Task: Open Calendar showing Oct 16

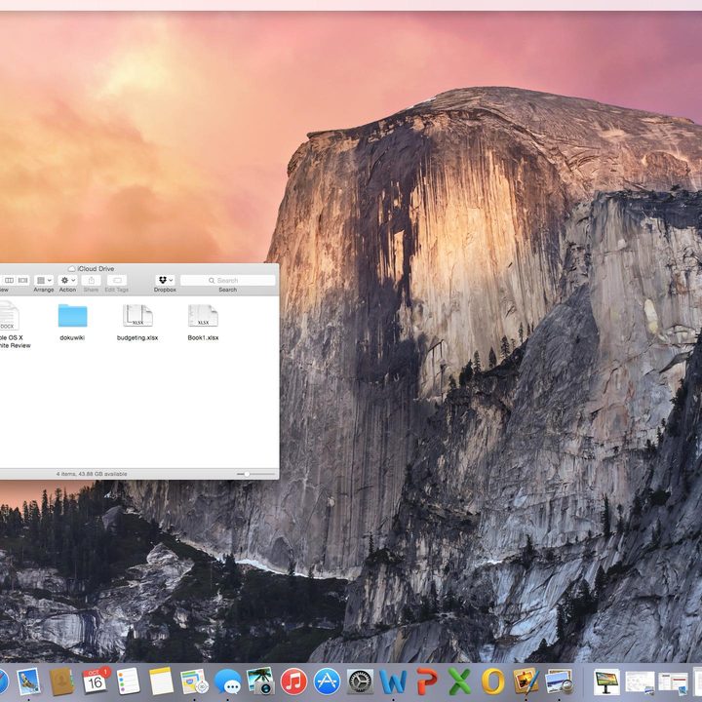Action: 96,681
